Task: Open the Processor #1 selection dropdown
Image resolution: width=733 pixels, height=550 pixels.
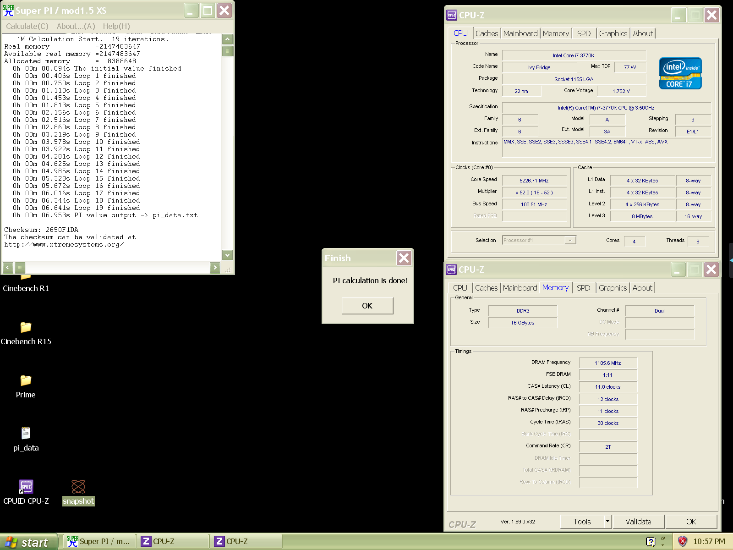Action: pyautogui.click(x=539, y=240)
